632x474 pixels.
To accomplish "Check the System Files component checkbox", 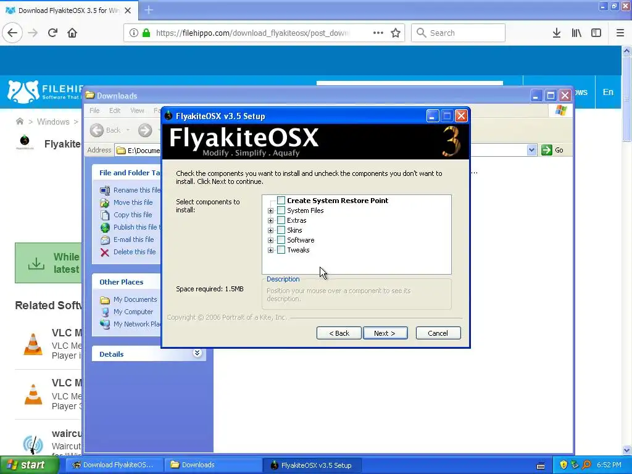I will [281, 210].
